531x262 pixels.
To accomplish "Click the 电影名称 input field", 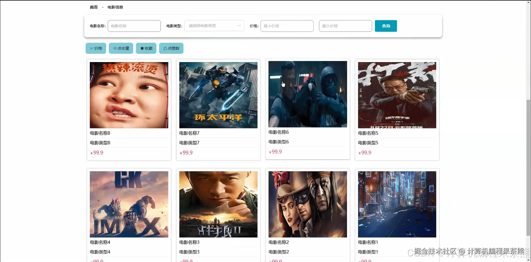I will [134, 26].
